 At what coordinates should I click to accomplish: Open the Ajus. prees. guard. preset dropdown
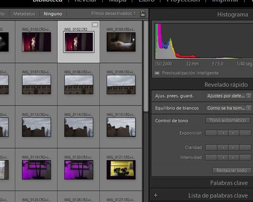coord(228,96)
